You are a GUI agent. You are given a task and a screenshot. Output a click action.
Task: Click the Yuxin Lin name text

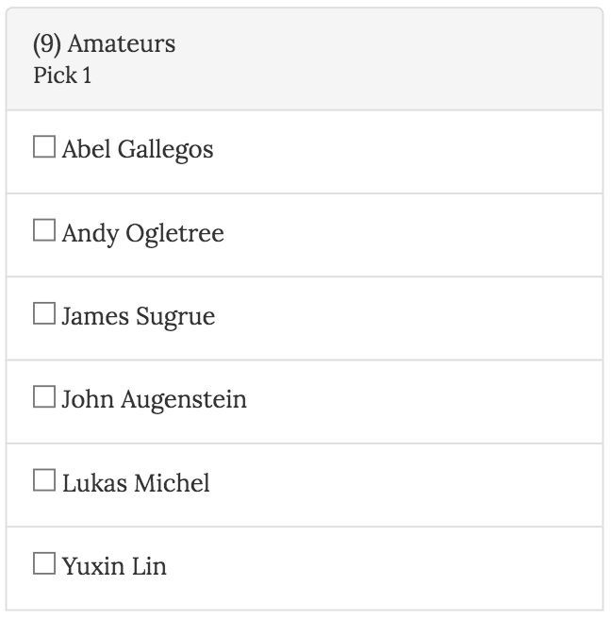coord(114,566)
